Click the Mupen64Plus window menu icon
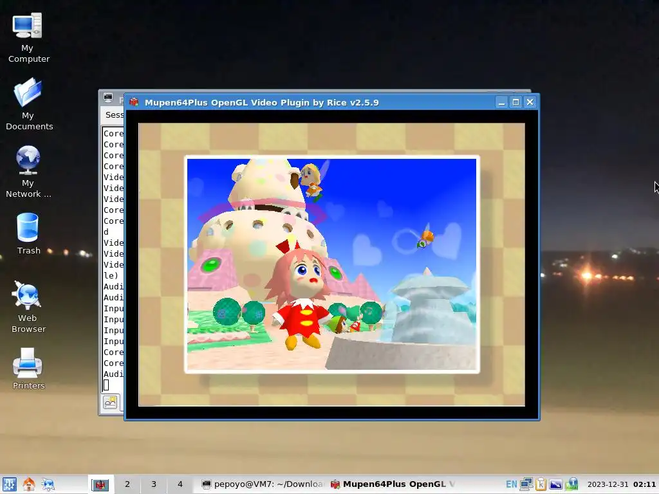The width and height of the screenshot is (659, 494). click(x=134, y=102)
